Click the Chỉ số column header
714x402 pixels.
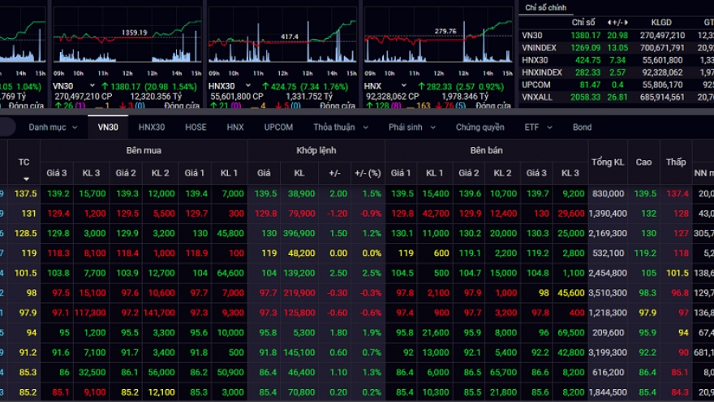tap(583, 22)
